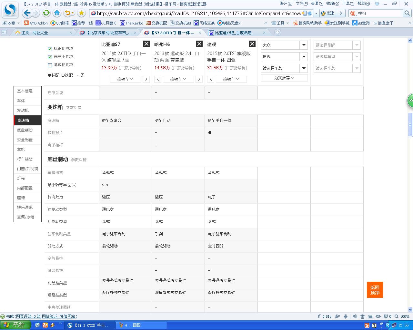Focus the address bar URL field

(x=199, y=13)
